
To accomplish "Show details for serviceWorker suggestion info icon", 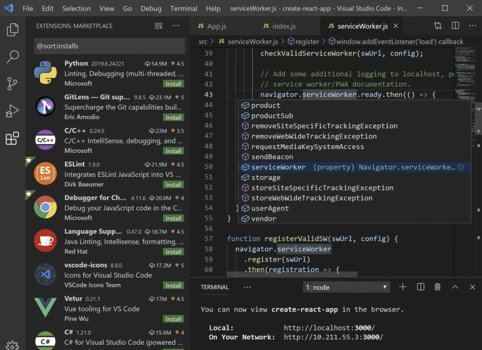I will pos(460,167).
